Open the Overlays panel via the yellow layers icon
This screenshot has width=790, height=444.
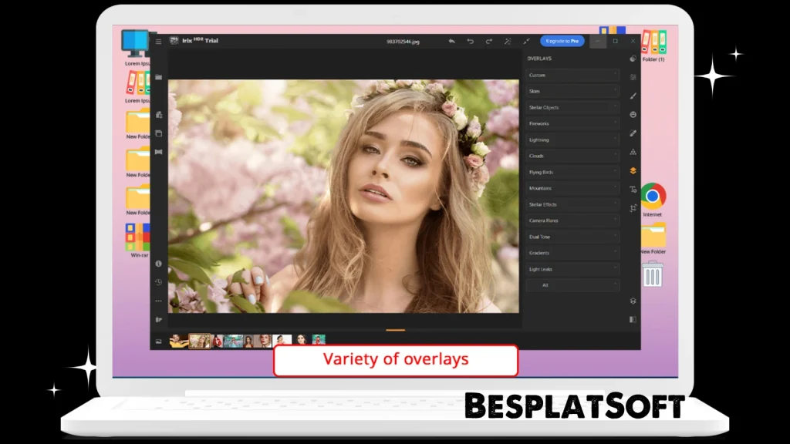click(632, 171)
